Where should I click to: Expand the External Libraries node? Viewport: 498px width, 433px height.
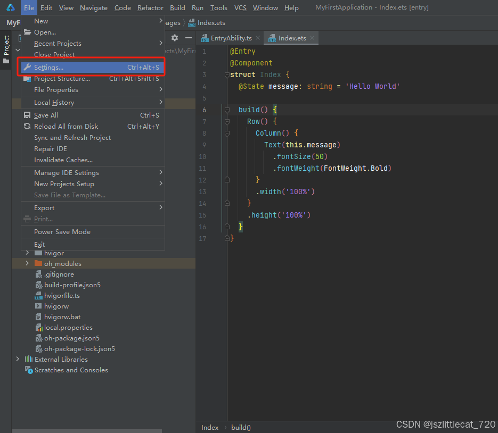18,360
